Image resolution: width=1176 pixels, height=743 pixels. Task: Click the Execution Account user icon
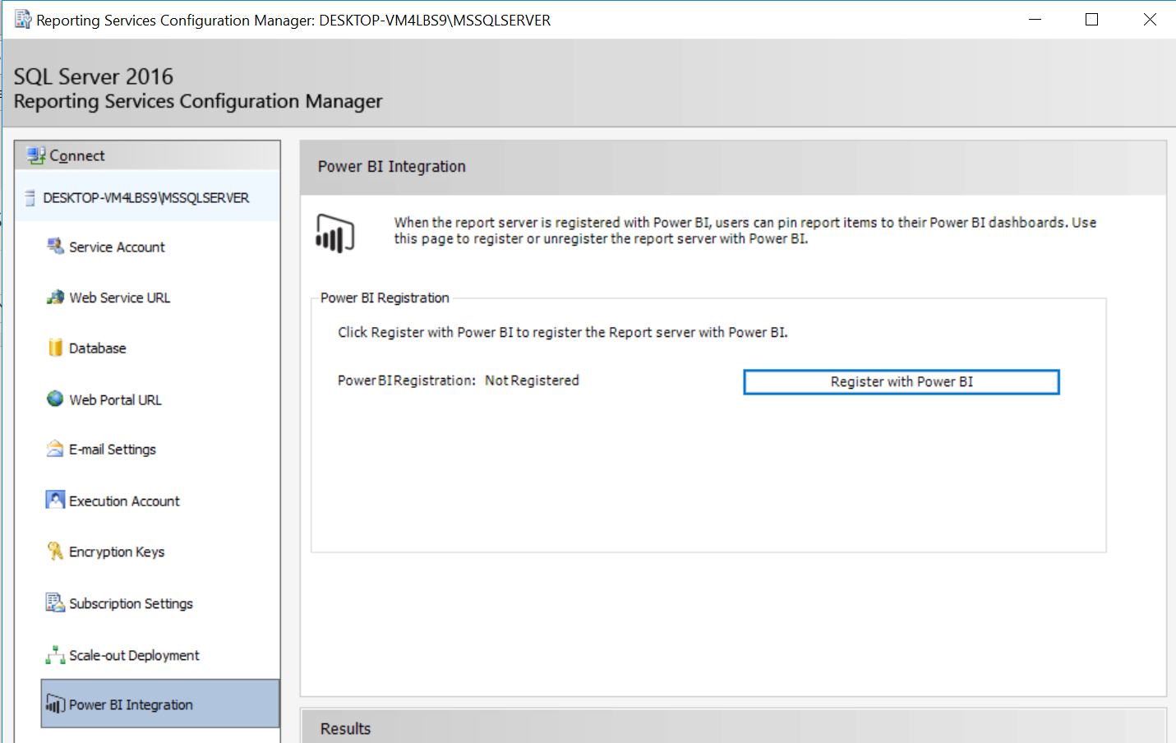click(x=55, y=500)
